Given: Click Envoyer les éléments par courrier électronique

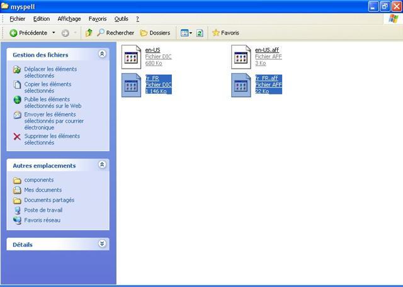Looking at the screenshot, I should click(x=54, y=121).
